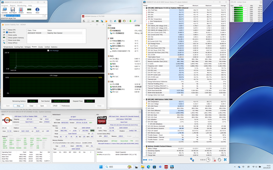Image resolution: width=273 pixels, height=170 pixels.
Task: Click the Save button in System Stability Test
Action: click(x=42, y=106)
